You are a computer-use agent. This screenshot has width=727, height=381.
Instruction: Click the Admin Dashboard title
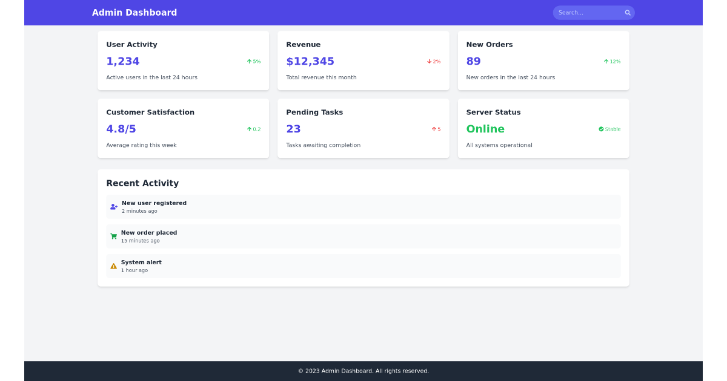pyautogui.click(x=134, y=12)
